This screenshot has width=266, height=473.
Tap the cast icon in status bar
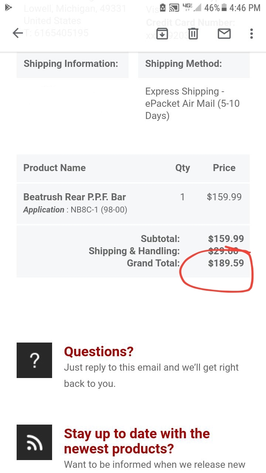(174, 8)
